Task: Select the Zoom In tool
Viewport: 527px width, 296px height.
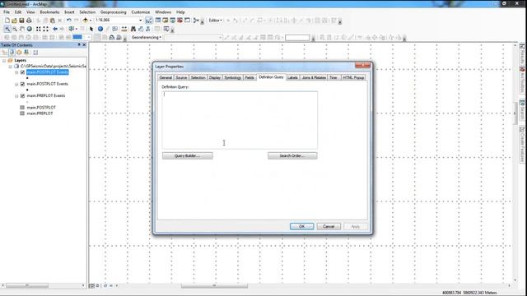Action: point(7,30)
